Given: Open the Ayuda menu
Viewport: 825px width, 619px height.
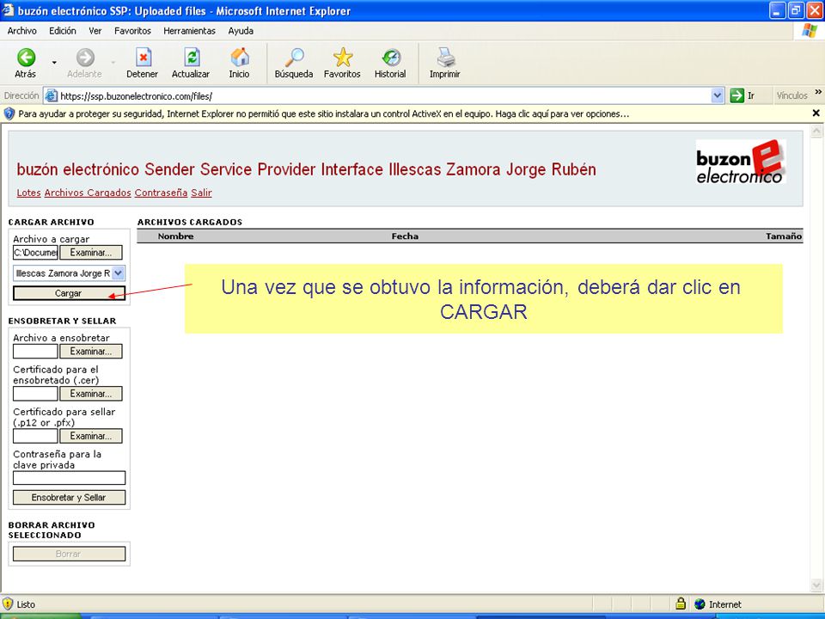Looking at the screenshot, I should [241, 31].
